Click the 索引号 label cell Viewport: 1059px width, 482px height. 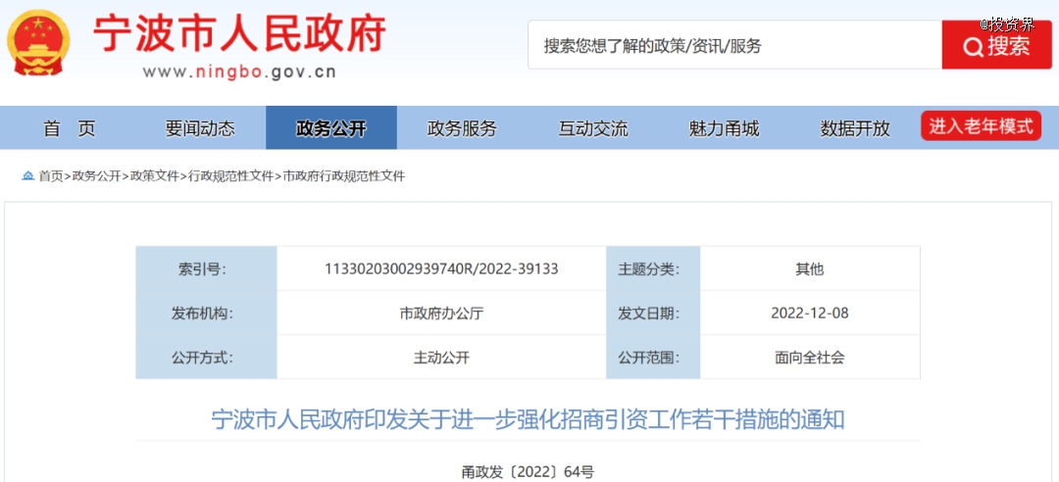pos(207,268)
